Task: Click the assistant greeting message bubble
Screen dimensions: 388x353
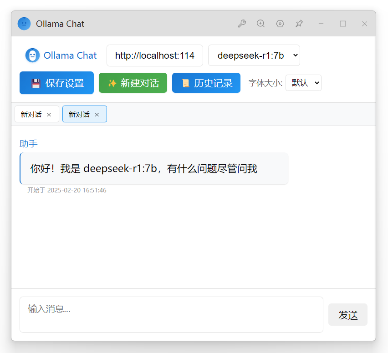Action: (154, 169)
